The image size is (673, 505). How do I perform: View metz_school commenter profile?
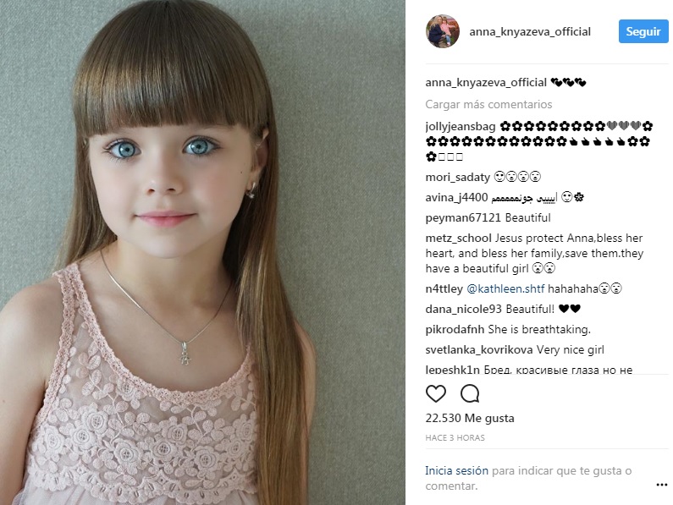[x=458, y=239]
